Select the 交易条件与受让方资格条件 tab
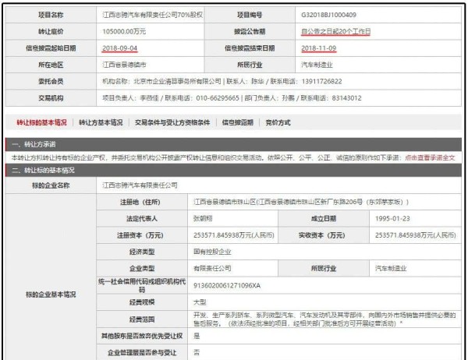Image resolution: width=468 pixels, height=360 pixels. click(172, 122)
